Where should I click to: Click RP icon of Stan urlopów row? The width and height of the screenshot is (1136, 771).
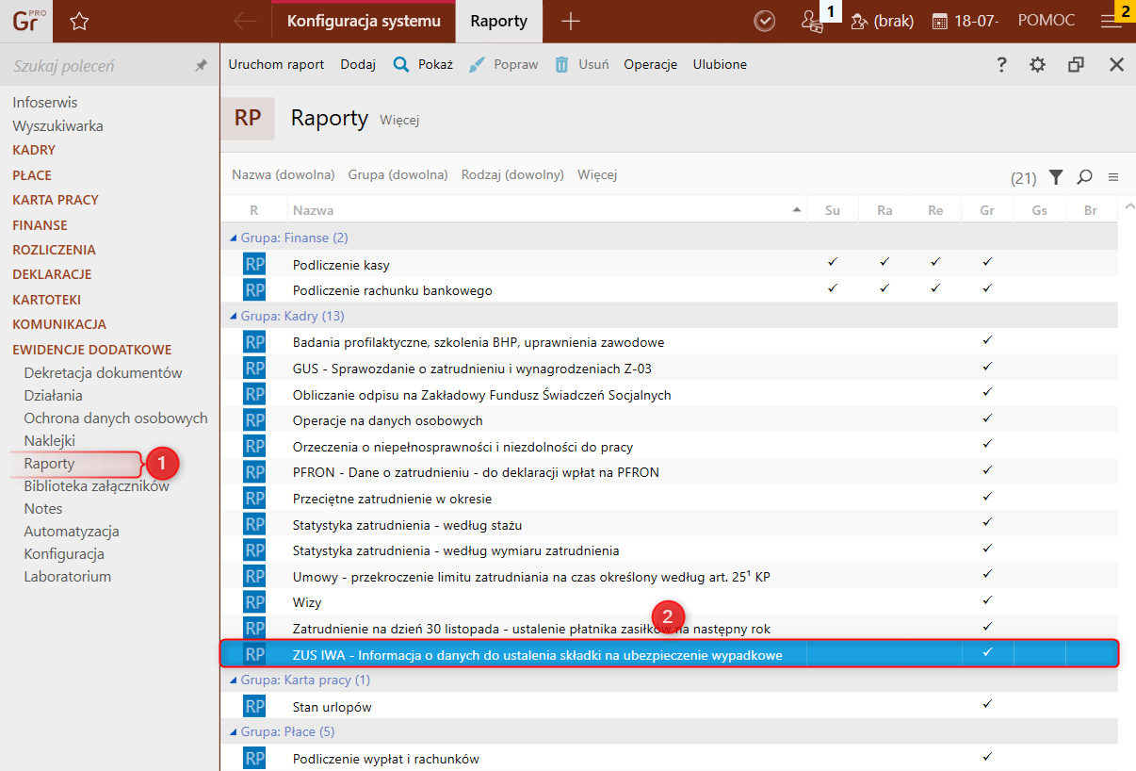coord(254,706)
